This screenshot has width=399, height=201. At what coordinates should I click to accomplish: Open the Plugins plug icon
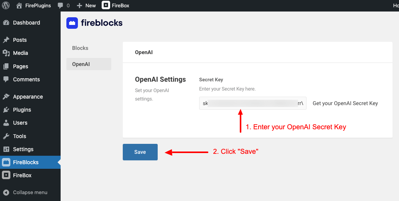(6, 110)
